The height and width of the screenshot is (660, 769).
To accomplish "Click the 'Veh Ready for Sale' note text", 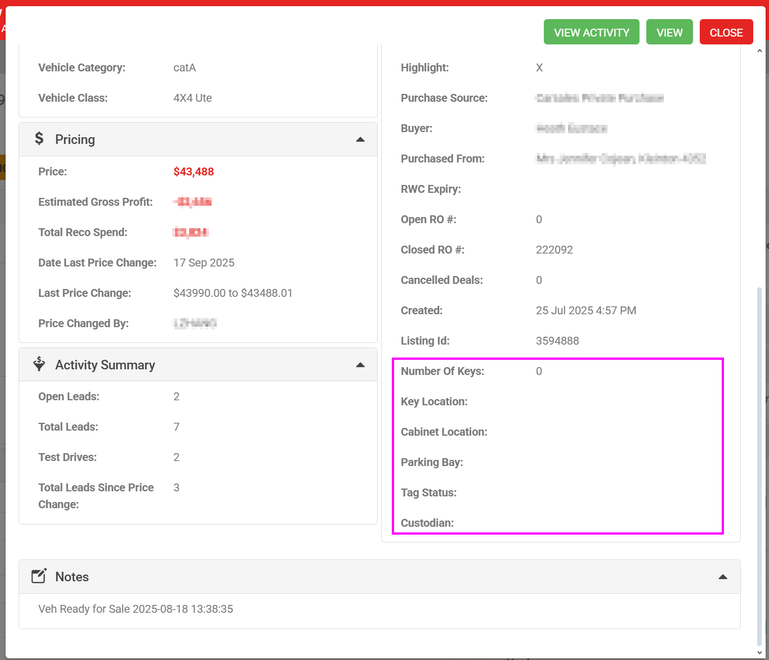I will 136,609.
